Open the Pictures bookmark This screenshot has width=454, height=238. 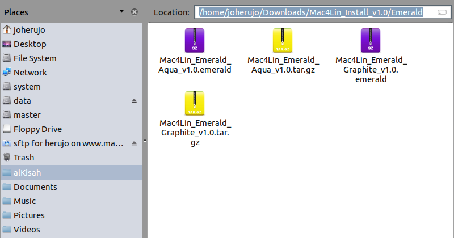(29, 215)
